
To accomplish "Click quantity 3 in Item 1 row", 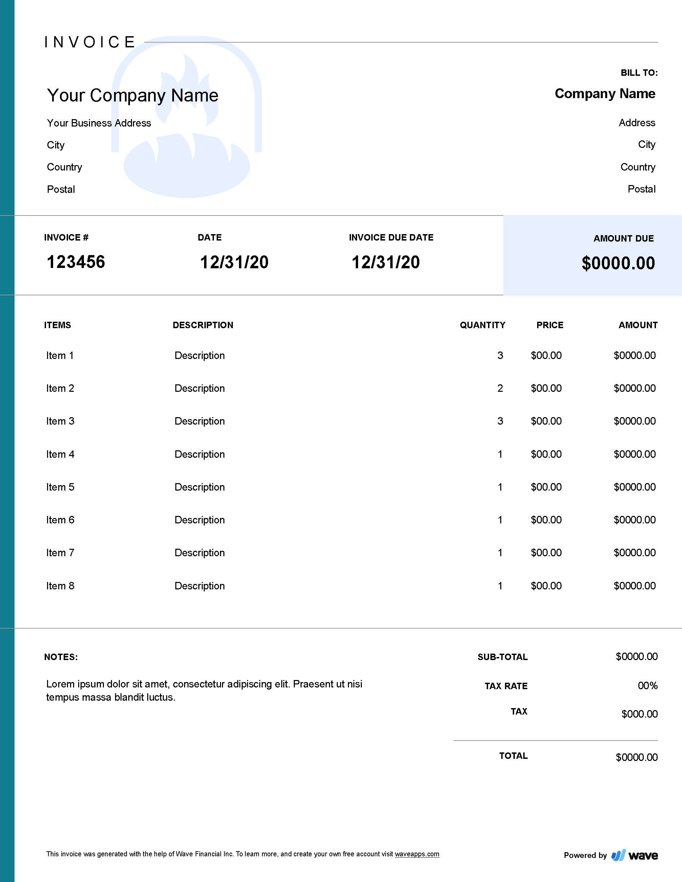I will 500,355.
